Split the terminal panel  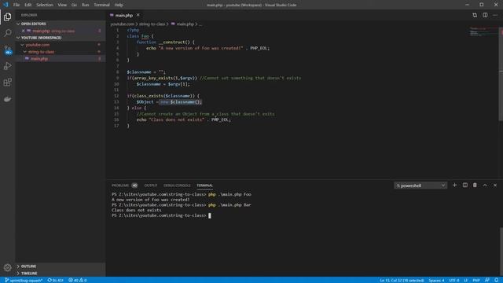[x=464, y=186]
